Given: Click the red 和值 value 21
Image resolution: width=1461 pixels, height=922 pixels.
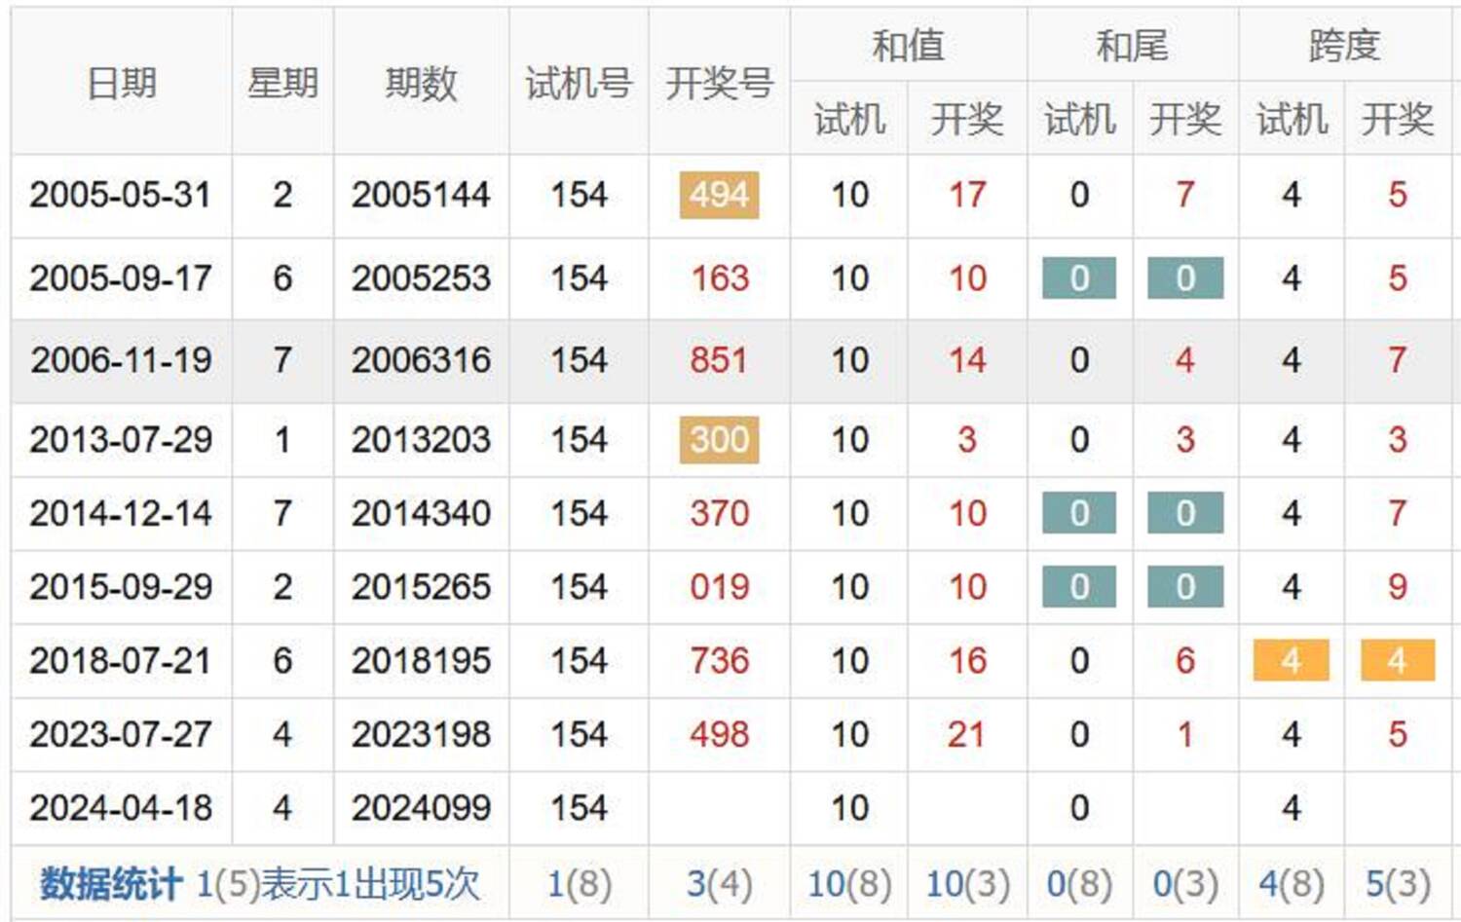Looking at the screenshot, I should point(966,734).
